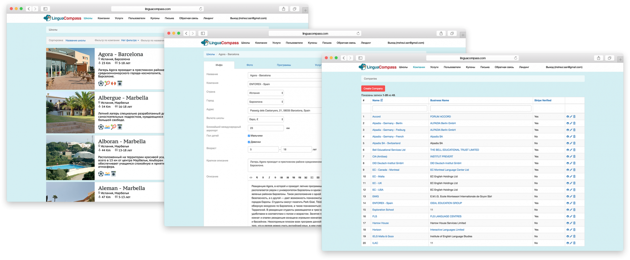The height and width of the screenshot is (260, 630).
Task: Edit EC - Malta row using pencil icon
Action: 571,176
